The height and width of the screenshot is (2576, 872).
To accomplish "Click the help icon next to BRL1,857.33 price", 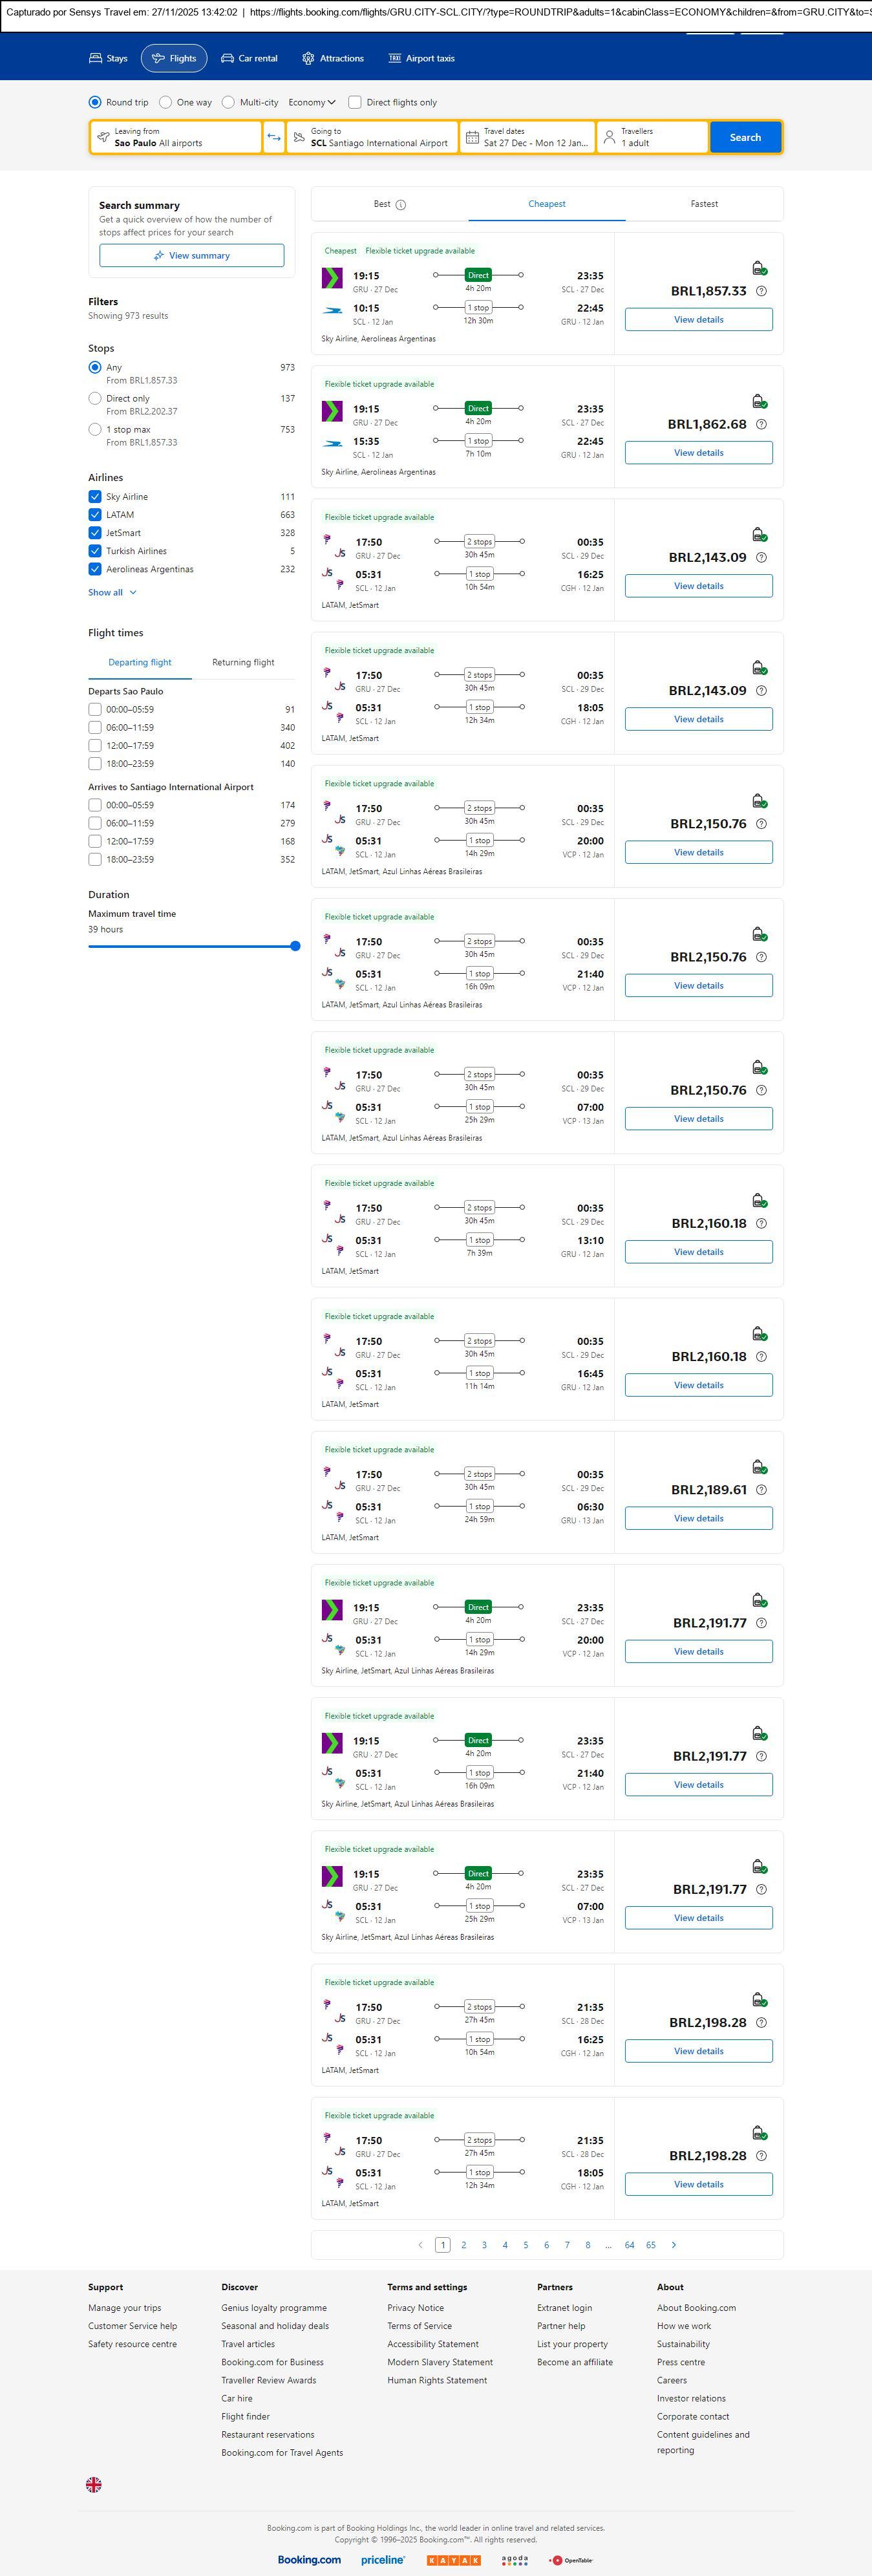I will [x=761, y=291].
